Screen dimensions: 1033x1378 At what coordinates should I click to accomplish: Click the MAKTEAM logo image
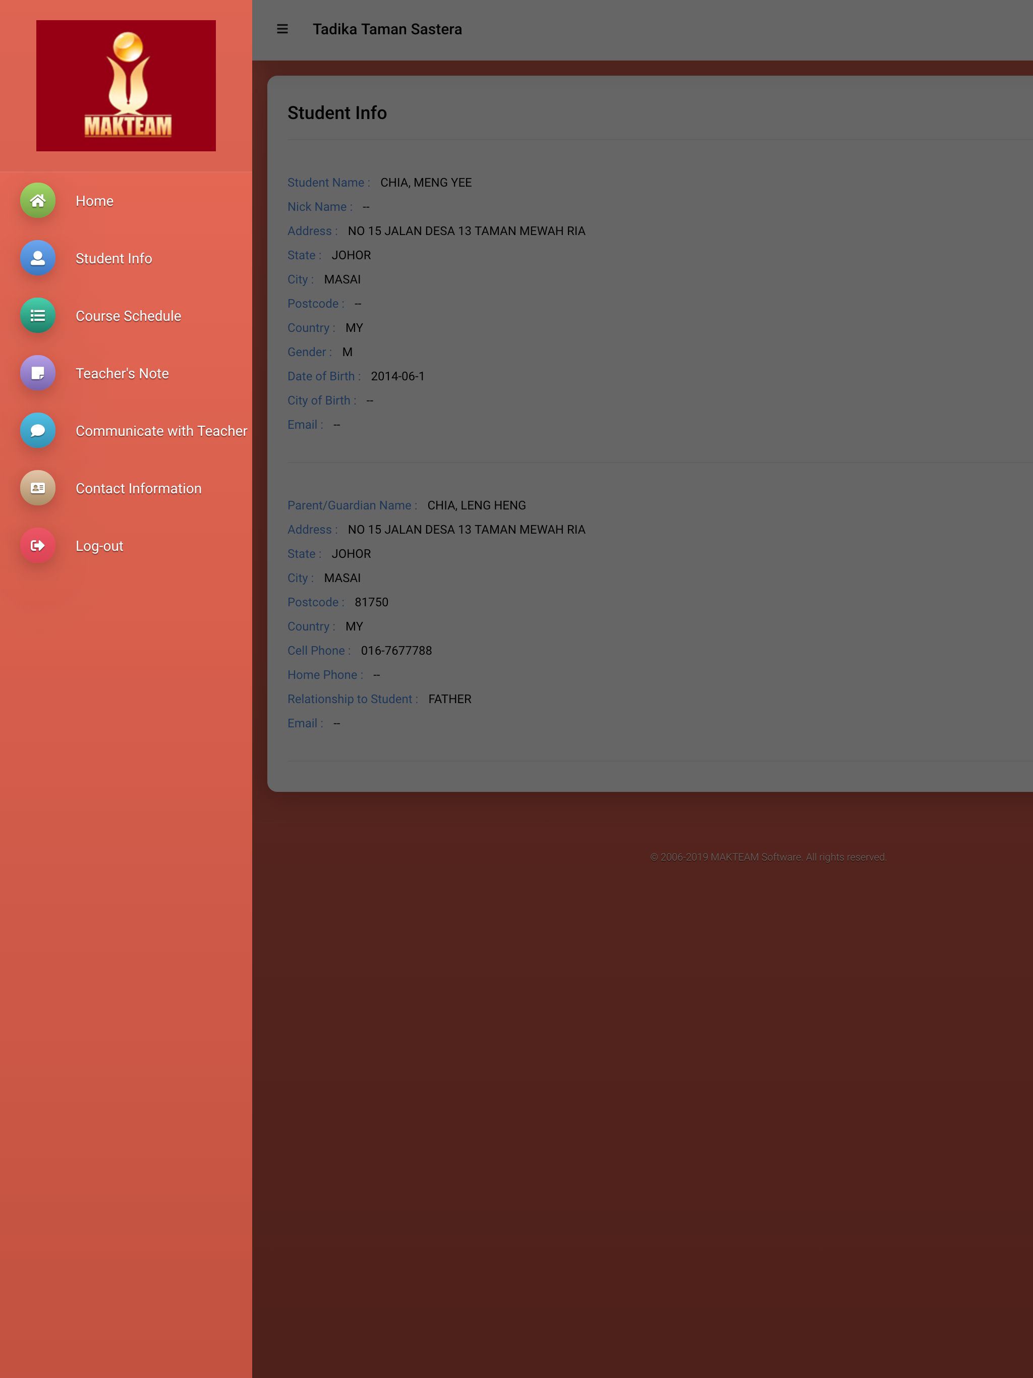pyautogui.click(x=126, y=85)
